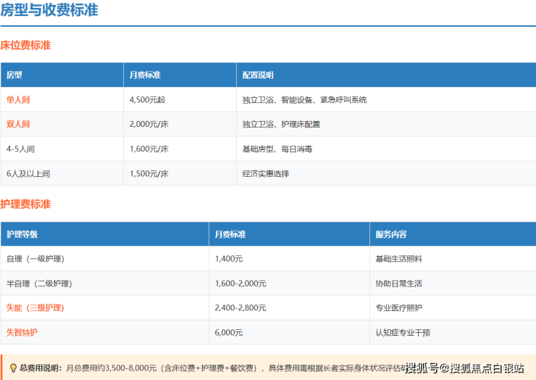Screen dimensions: 536x380
Task: Select the 双人间 room type link
Action: 18,124
